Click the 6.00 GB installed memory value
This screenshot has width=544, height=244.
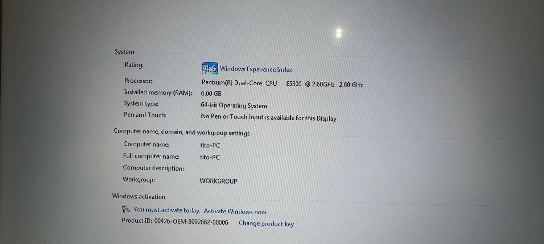211,94
